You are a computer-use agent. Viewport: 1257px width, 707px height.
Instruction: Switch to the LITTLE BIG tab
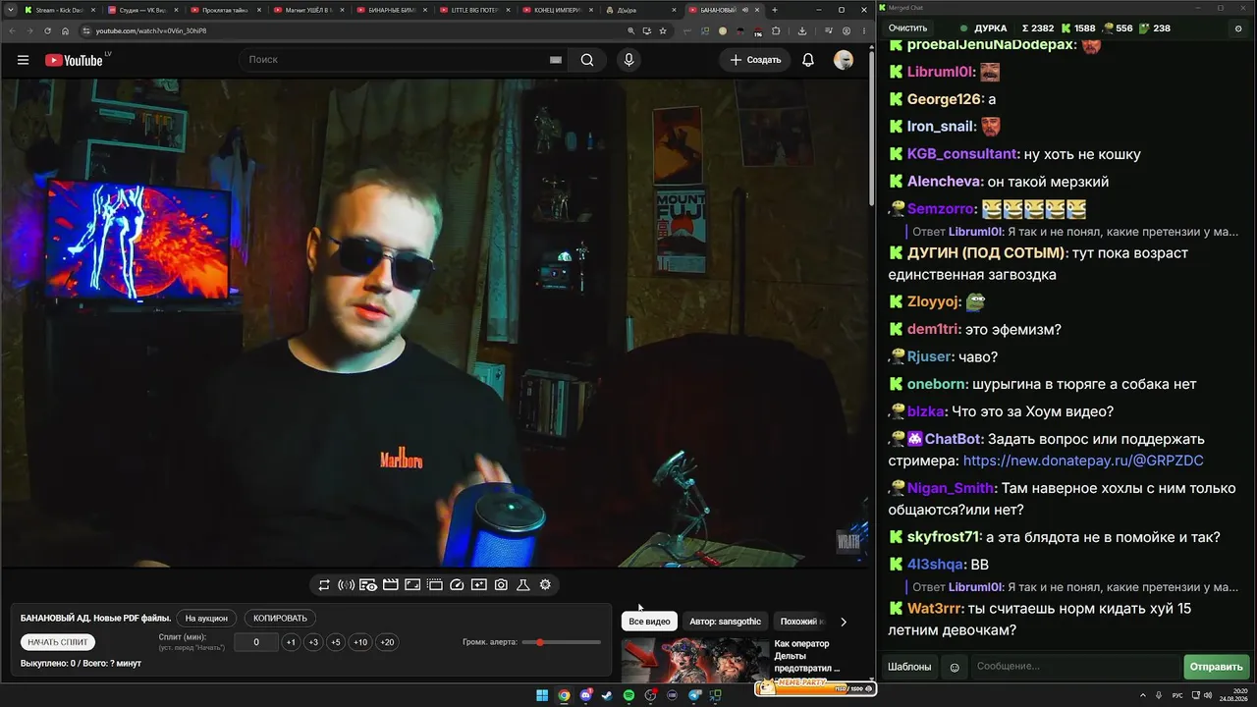pyautogui.click(x=473, y=10)
